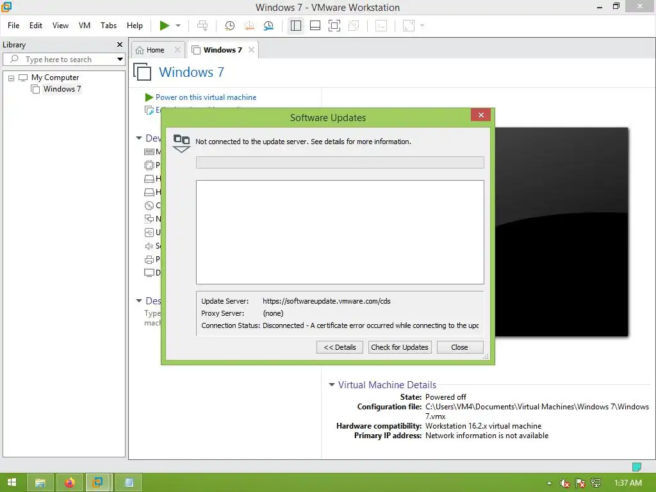Click the update progress bar
The width and height of the screenshot is (656, 492).
point(340,162)
